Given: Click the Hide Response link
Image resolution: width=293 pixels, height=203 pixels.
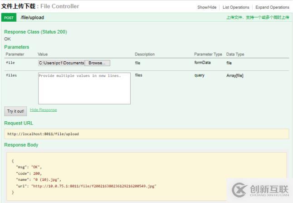Looking at the screenshot, I should [44, 110].
